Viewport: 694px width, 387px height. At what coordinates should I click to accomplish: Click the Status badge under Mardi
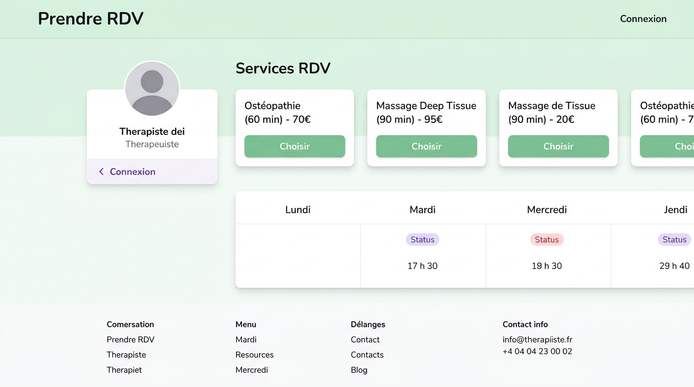click(x=423, y=240)
